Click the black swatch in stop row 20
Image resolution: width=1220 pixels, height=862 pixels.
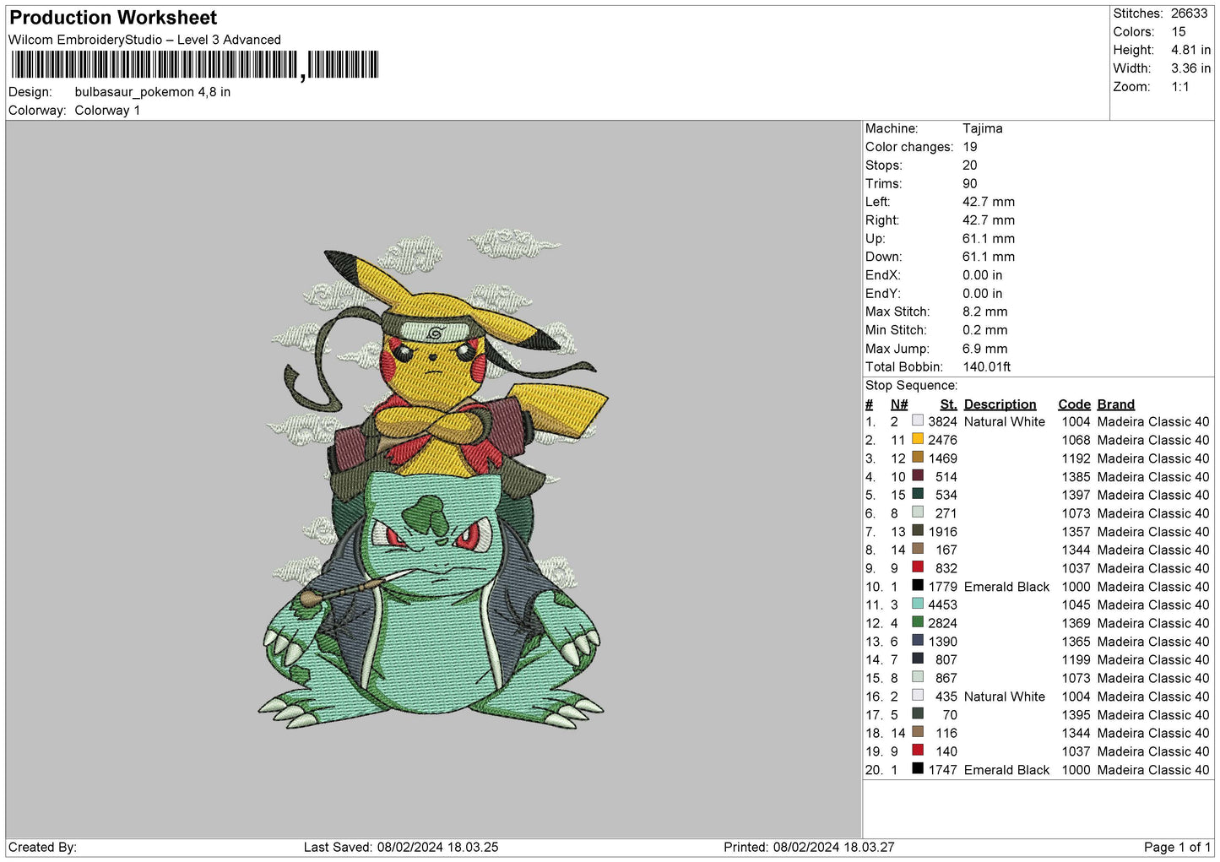[918, 769]
